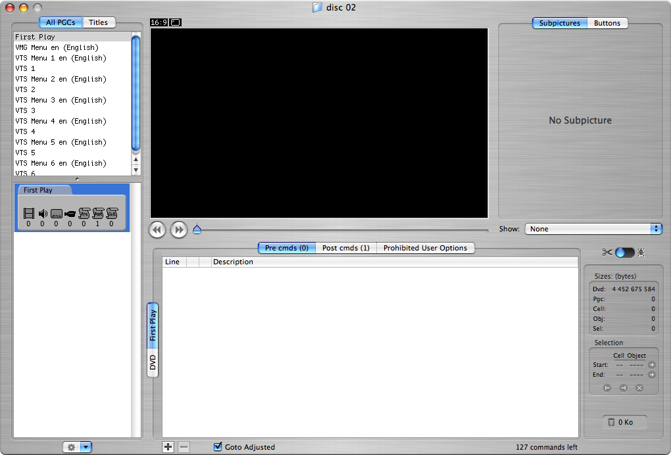This screenshot has width=671, height=455.
Task: Select the vertical First Play tab
Action: [x=153, y=325]
